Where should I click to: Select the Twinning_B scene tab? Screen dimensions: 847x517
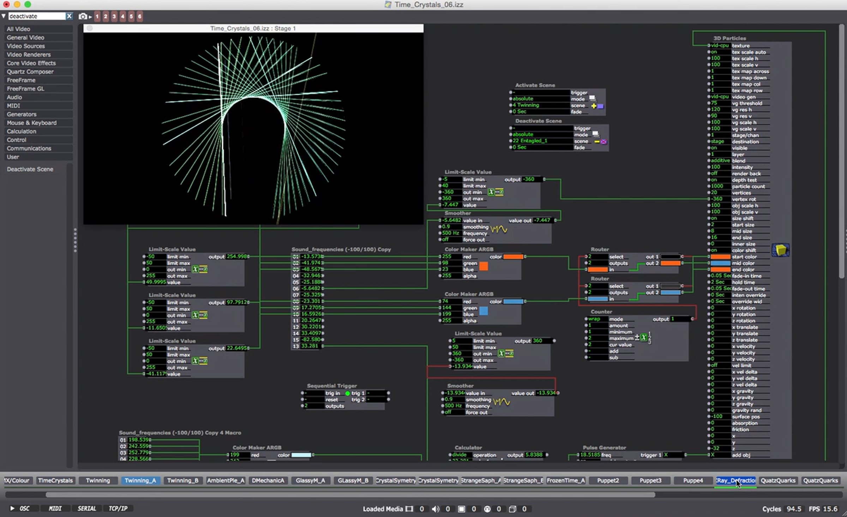182,481
